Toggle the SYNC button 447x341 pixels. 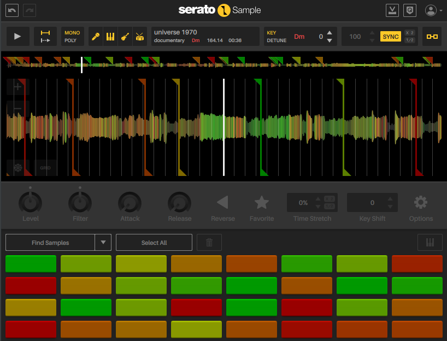pyautogui.click(x=391, y=37)
